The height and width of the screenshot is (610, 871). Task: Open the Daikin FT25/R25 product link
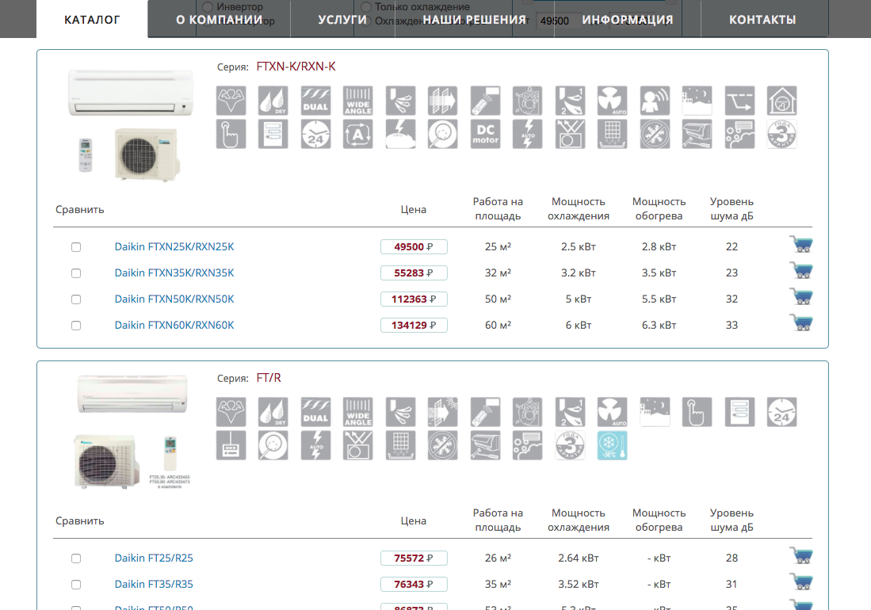(x=154, y=559)
